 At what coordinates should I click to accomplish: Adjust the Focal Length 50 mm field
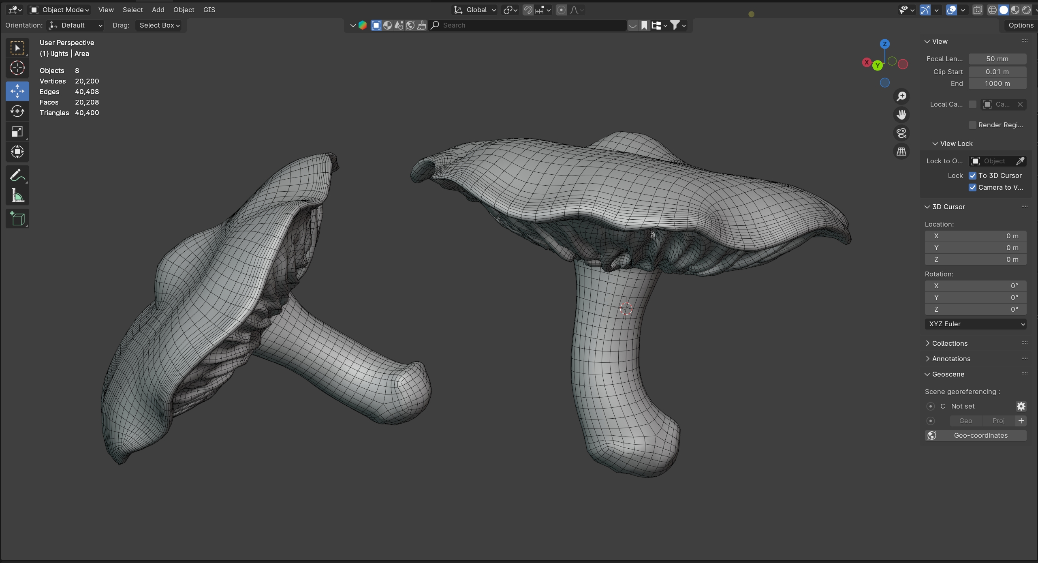click(x=997, y=59)
